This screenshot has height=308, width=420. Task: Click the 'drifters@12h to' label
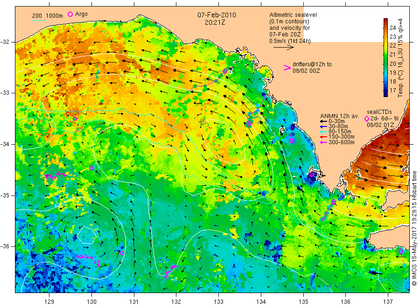coord(312,64)
